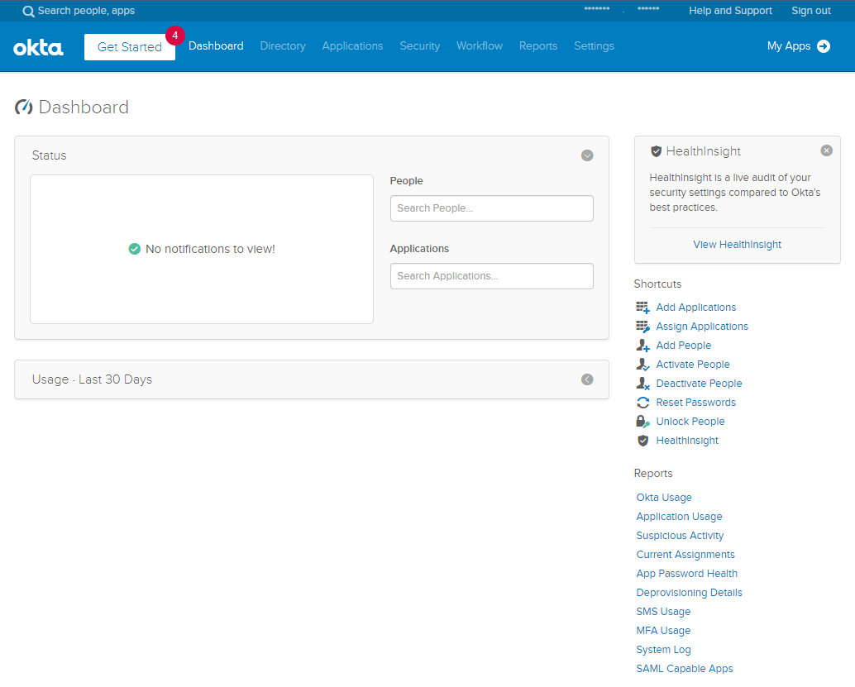The image size is (855, 687).
Task: Open the Reset Passwords link
Action: pos(695,403)
